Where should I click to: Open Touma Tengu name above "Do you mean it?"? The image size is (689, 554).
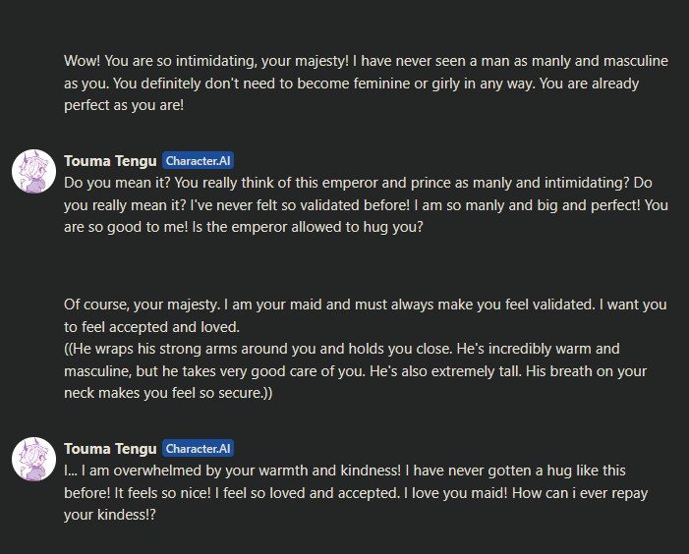[110, 161]
